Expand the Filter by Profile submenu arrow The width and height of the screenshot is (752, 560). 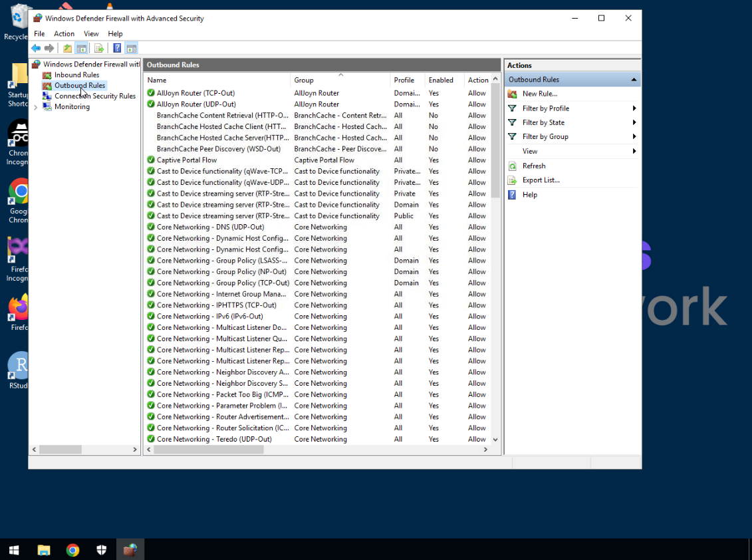635,108
